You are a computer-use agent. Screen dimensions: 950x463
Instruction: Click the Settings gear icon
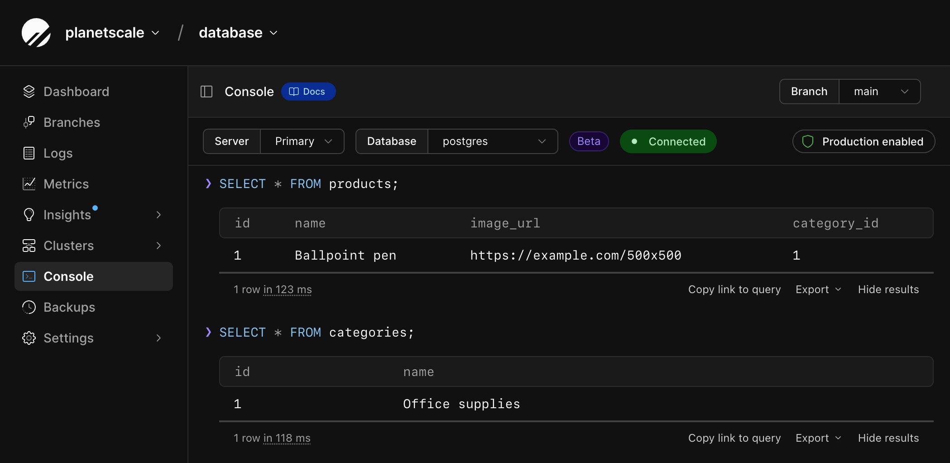(x=29, y=338)
